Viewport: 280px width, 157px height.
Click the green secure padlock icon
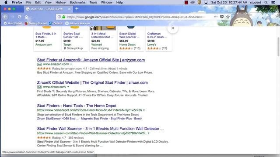63,17
